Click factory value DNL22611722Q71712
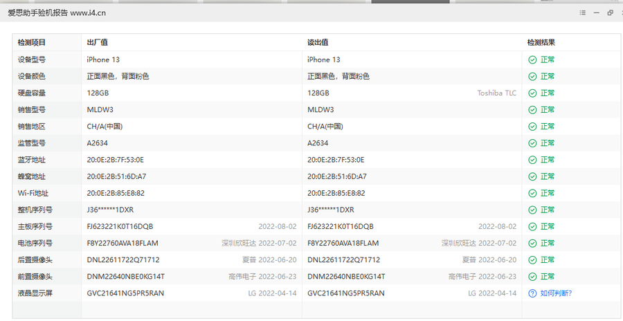The width and height of the screenshot is (623, 321). pos(123,260)
